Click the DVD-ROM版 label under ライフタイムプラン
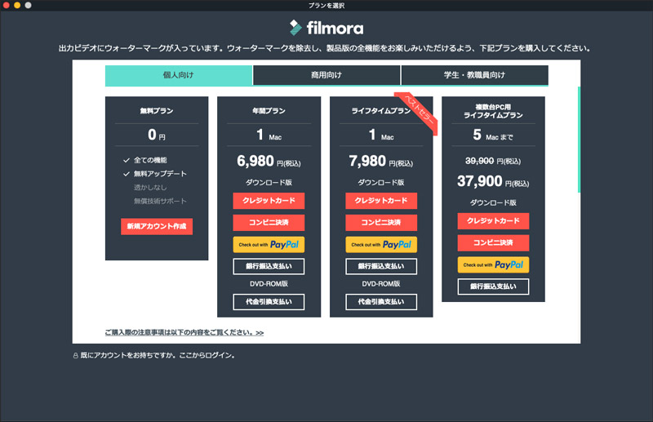 (x=381, y=284)
